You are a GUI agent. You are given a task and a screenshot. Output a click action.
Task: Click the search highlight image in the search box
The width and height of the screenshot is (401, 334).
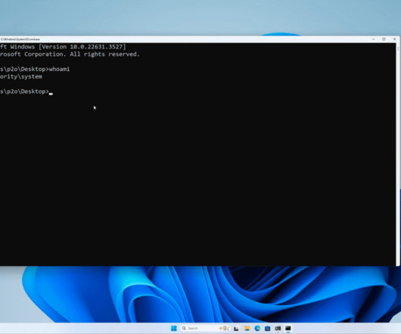point(225,328)
